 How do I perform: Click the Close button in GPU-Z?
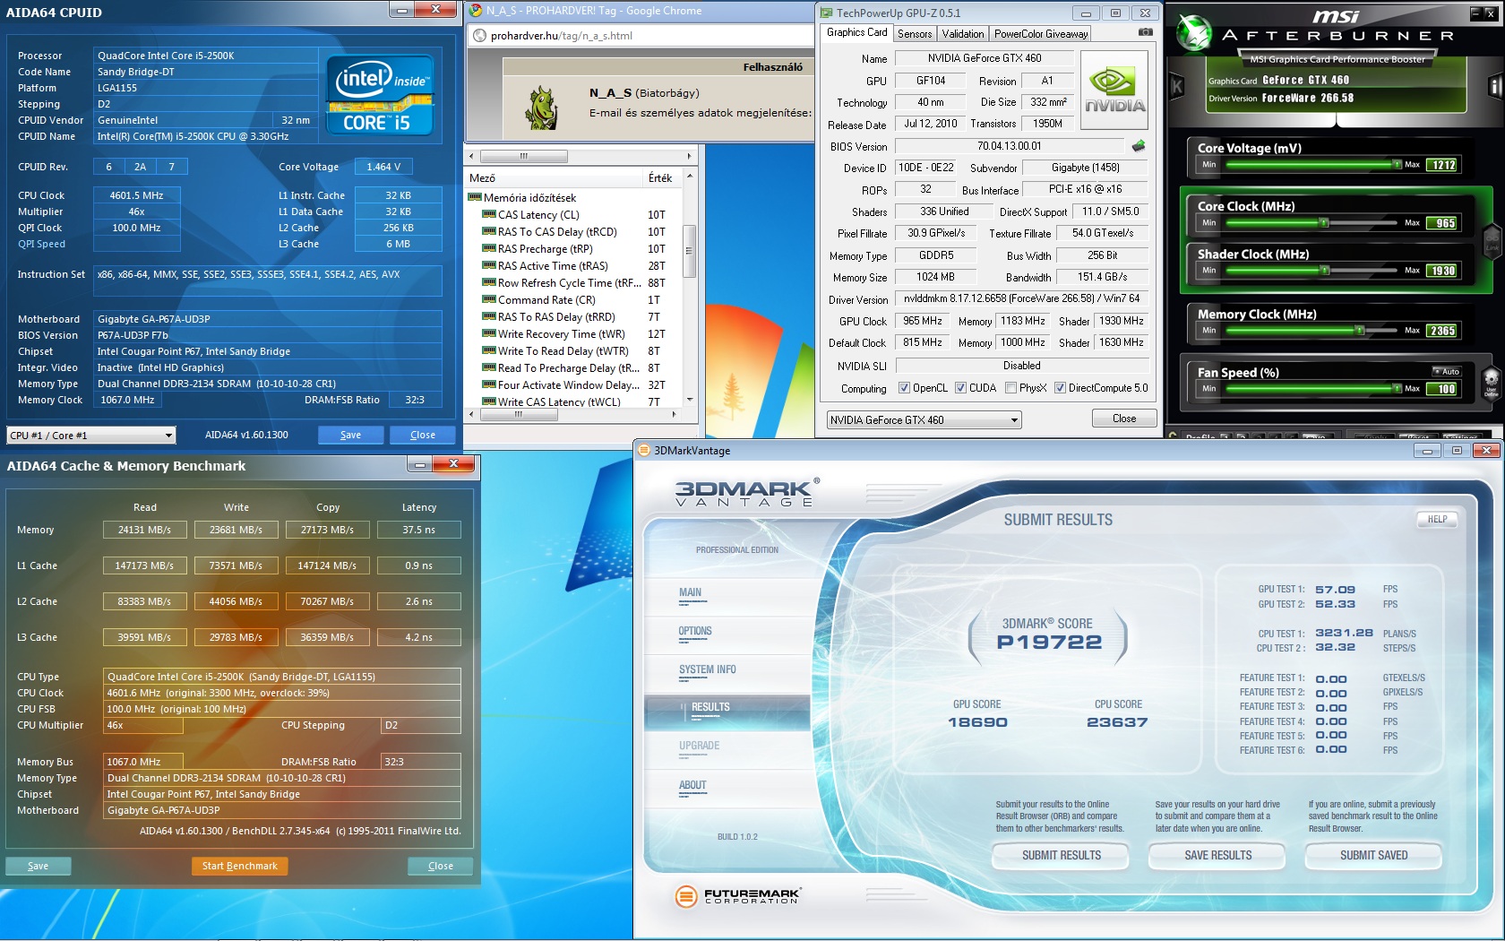pyautogui.click(x=1124, y=419)
